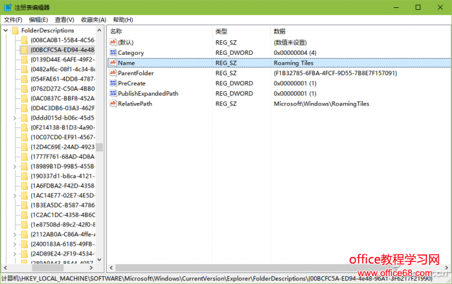Click folder icon of {008CA0B1-55B4-4C56
452x284 pixels.
pos(24,40)
